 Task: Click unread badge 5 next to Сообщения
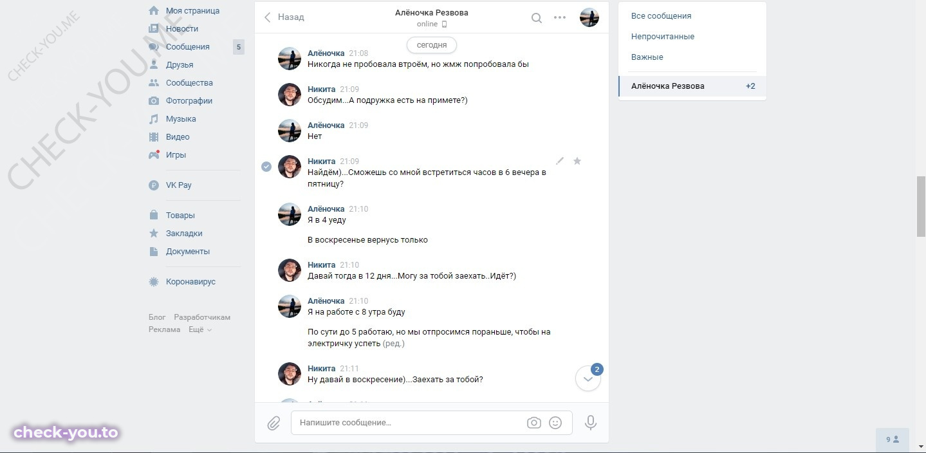tap(238, 46)
